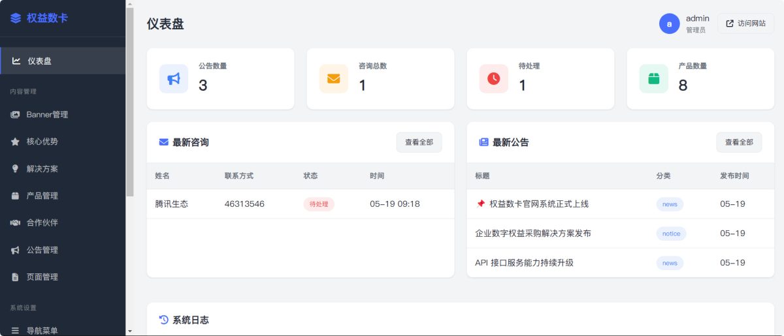Click the 状态 column header
The height and width of the screenshot is (336, 784).
click(310, 176)
